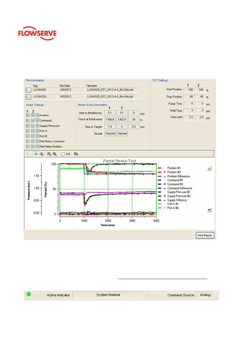Image resolution: width=251 pixels, height=355 pixels.
Task: Click the System Nominal indicator field
Action: click(x=108, y=295)
